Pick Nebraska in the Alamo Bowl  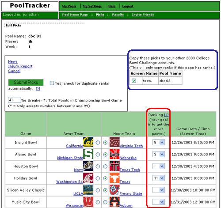pos(105,155)
